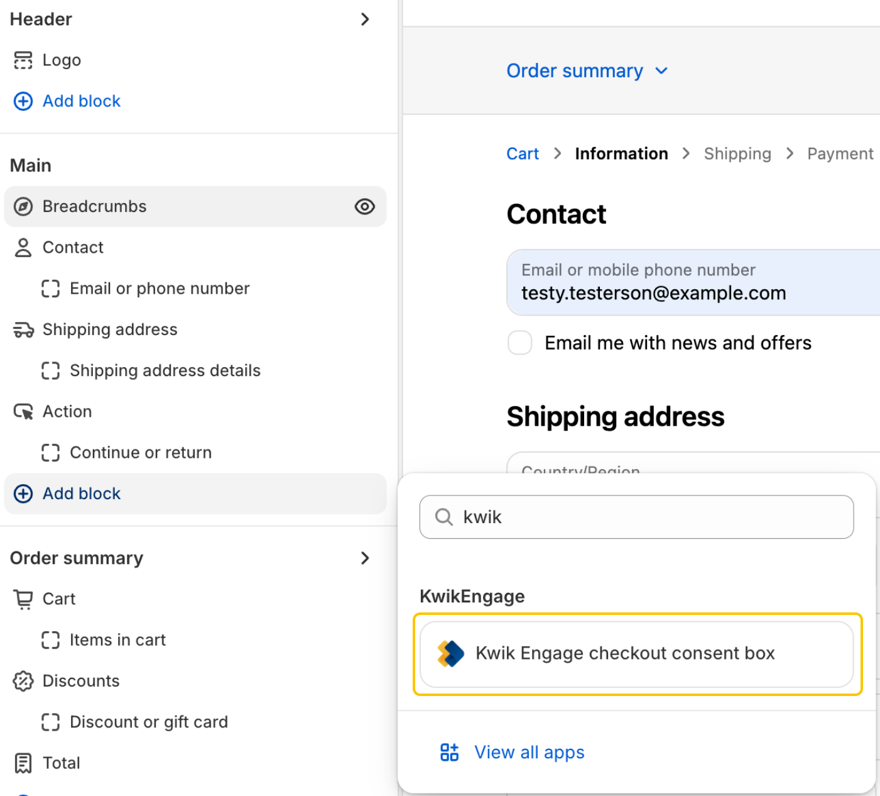Open View all apps link

(530, 753)
